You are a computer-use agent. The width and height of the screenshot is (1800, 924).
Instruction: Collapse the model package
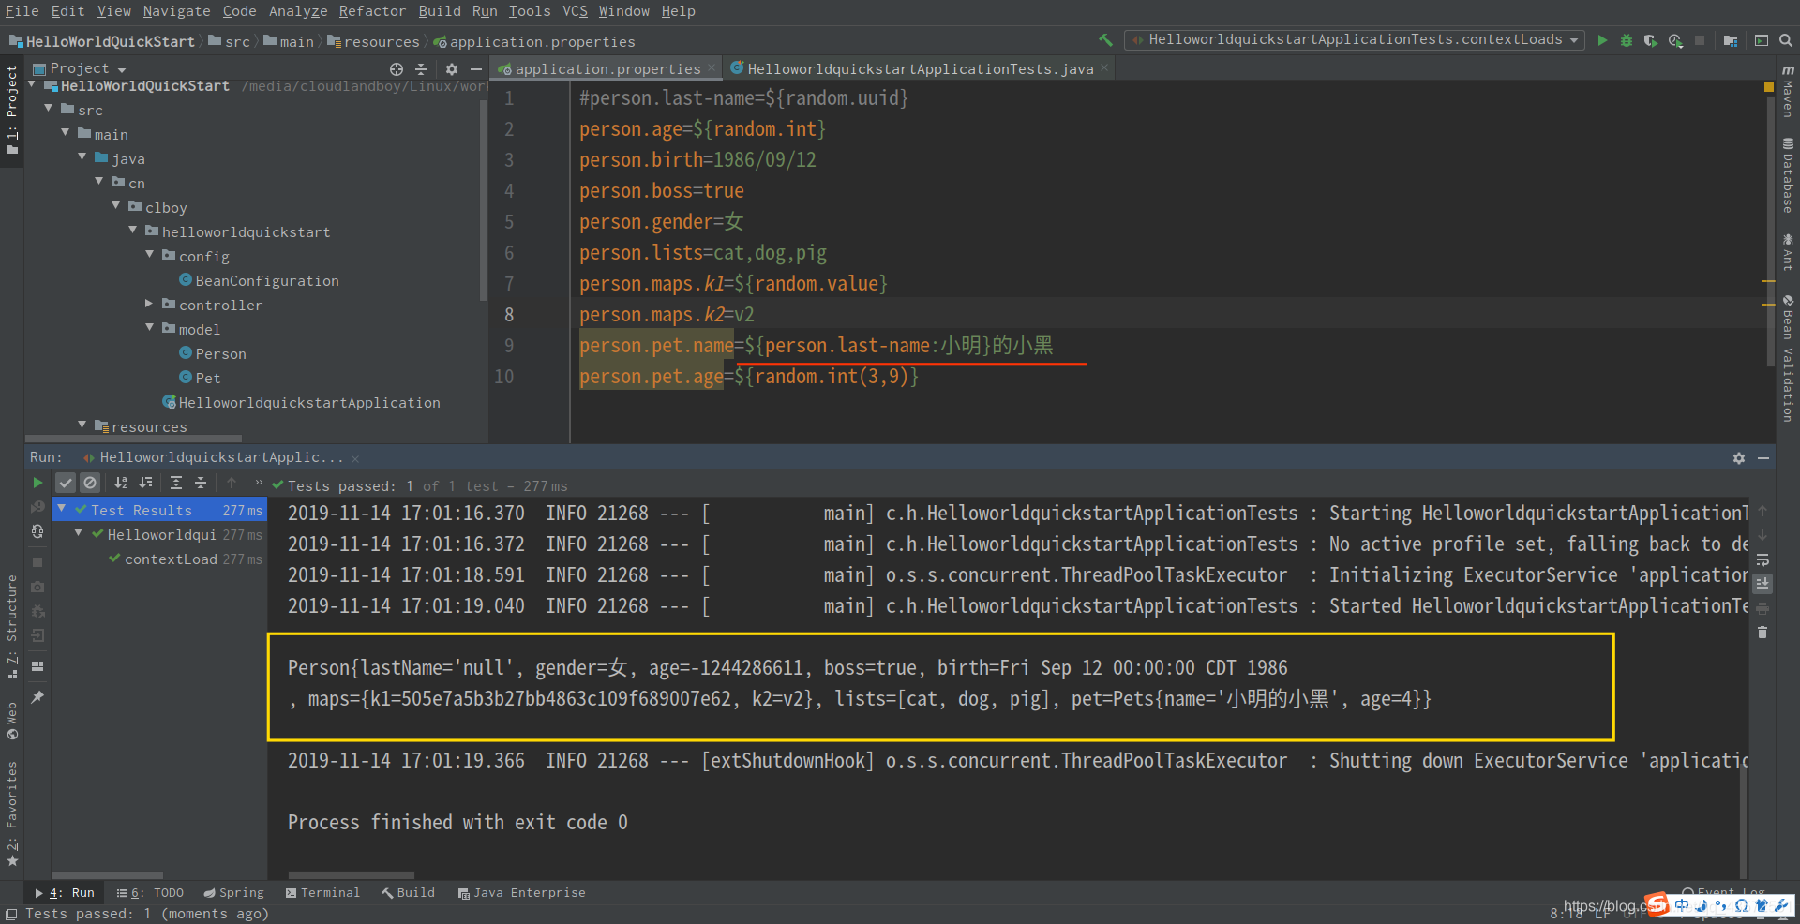pyautogui.click(x=150, y=328)
